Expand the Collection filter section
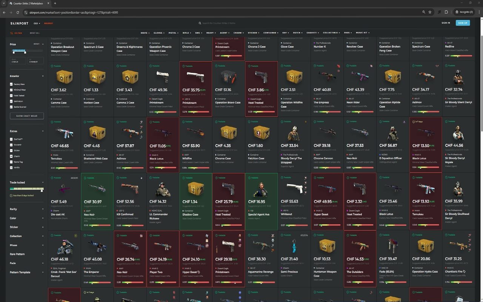This screenshot has width=483, height=302. click(26, 236)
